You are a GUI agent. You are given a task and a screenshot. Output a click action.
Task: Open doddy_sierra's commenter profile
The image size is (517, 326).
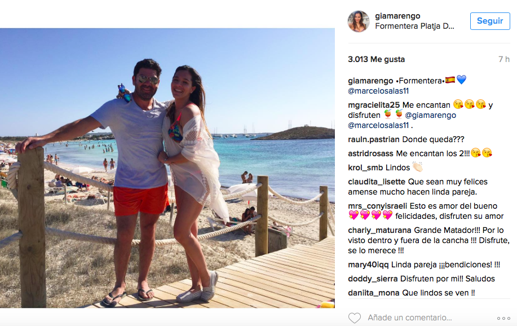pyautogui.click(x=373, y=279)
